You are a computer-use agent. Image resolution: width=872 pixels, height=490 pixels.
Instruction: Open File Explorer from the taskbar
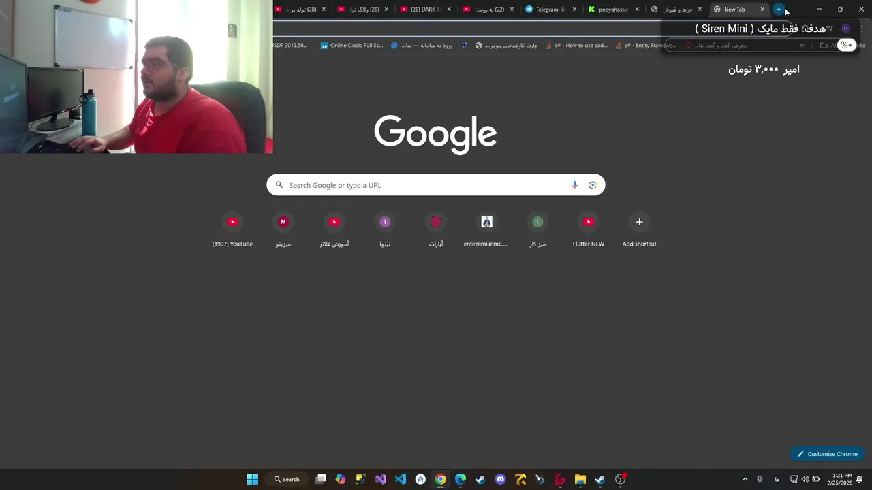click(580, 479)
